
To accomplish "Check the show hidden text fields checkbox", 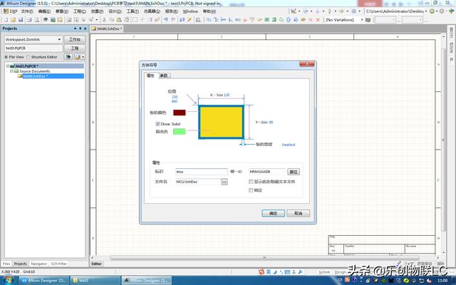I will click(251, 182).
